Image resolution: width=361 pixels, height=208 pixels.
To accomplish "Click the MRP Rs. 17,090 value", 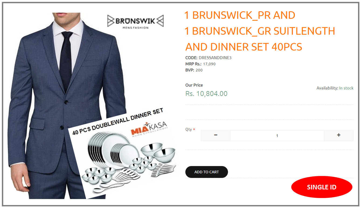I will pos(209,64).
